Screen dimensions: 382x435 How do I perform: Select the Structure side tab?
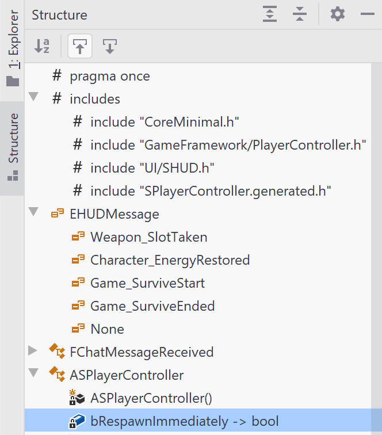click(x=13, y=147)
